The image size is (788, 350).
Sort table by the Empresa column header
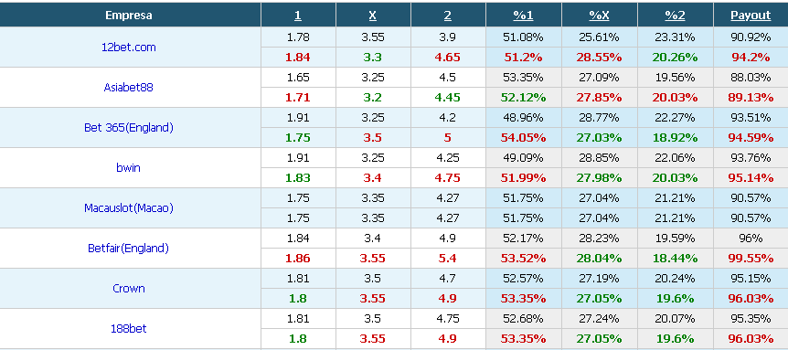(x=129, y=15)
